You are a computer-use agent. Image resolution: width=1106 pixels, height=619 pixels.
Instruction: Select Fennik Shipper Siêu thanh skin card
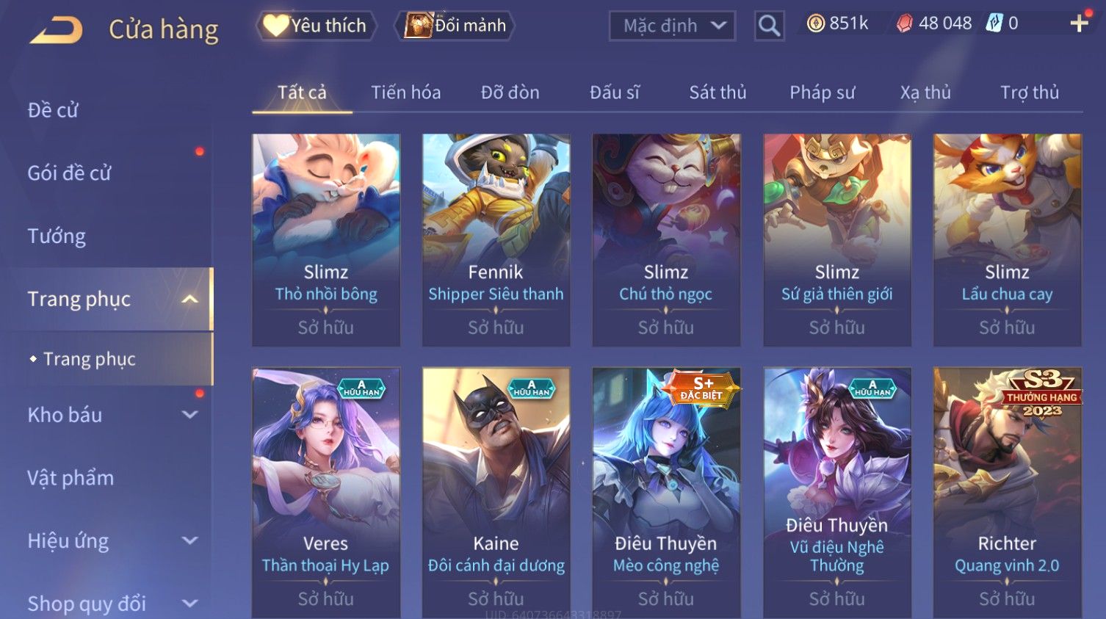496,240
